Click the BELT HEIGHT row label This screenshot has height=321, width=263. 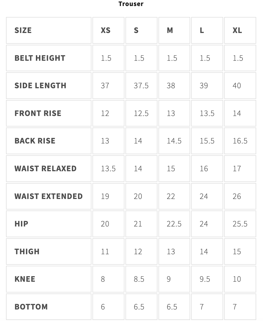(40, 58)
